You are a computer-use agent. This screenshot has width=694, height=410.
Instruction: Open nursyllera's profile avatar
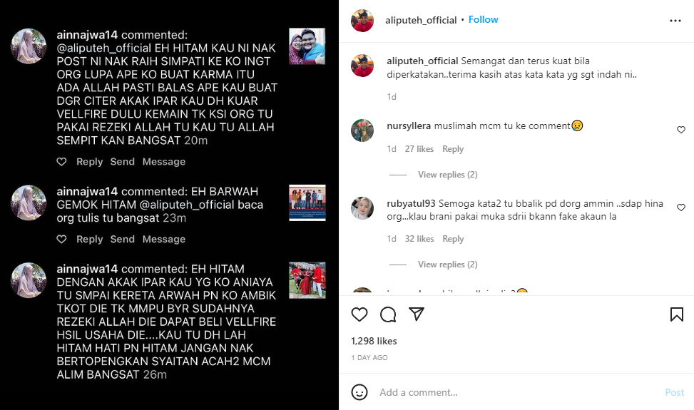(x=362, y=130)
